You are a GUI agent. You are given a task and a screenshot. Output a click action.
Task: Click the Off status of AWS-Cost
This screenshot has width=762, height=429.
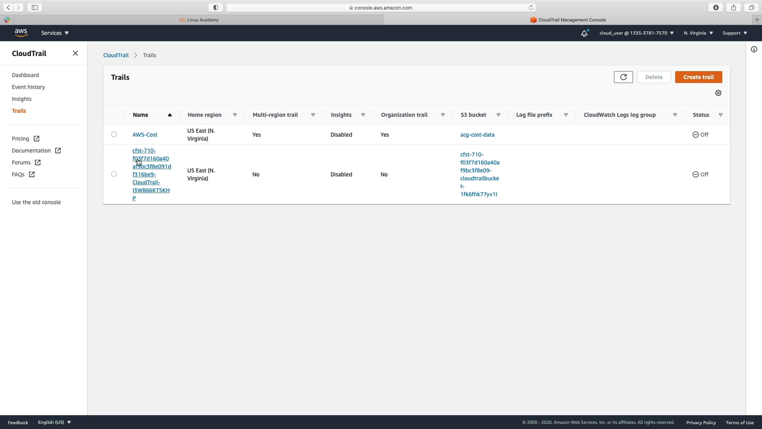pos(700,134)
